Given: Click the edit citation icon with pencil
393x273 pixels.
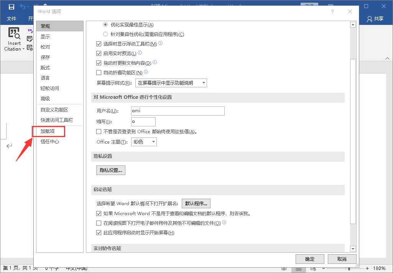Looking at the screenshot, I should tap(30, 39).
